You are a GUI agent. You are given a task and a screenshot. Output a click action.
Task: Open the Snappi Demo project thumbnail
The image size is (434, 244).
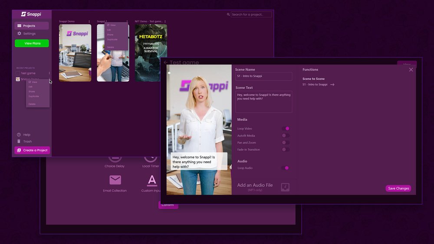tap(75, 53)
